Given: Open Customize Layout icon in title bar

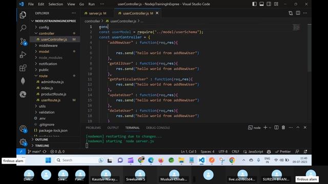Looking at the screenshot, I should [276, 4].
